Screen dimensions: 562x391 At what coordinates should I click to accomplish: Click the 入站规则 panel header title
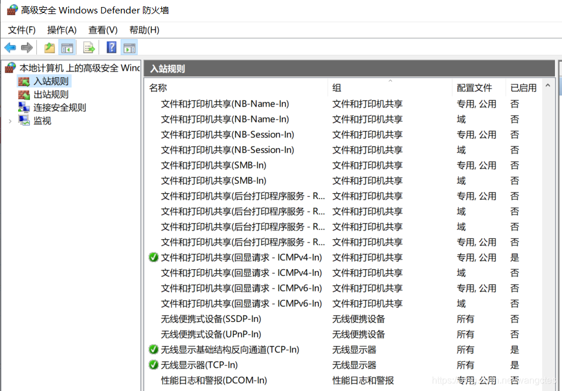point(168,68)
